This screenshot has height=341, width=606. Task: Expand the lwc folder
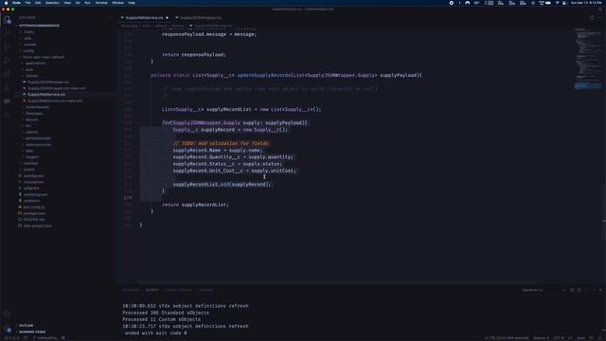coord(28,126)
